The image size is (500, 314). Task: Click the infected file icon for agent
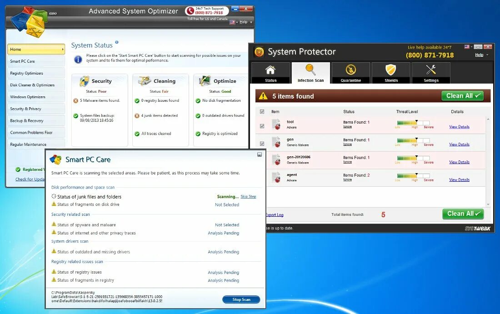point(276,177)
